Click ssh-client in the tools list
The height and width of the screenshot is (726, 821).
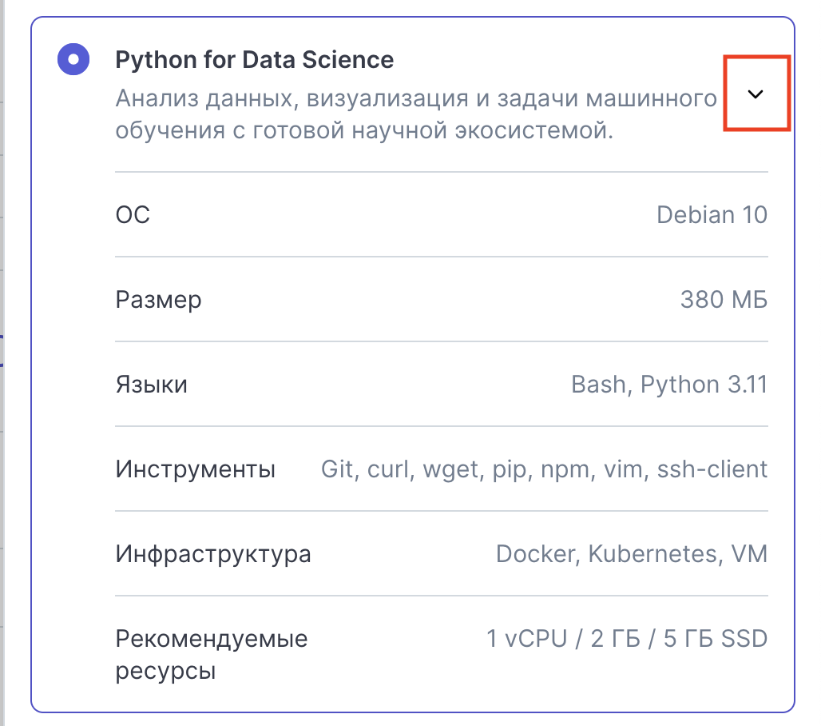click(x=712, y=469)
